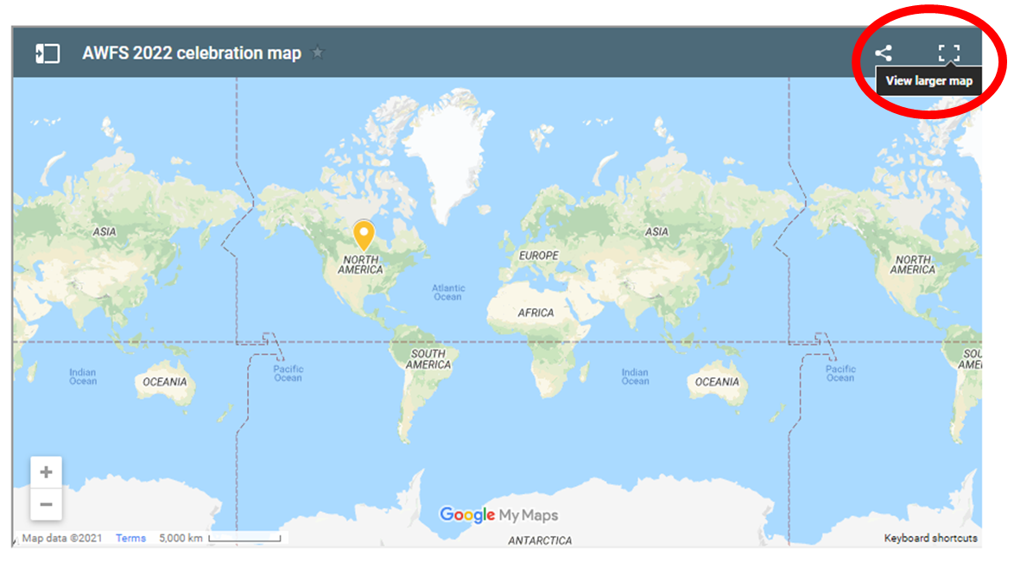Click the Europe label on the map
This screenshot has height=563, width=1014.
tap(538, 256)
